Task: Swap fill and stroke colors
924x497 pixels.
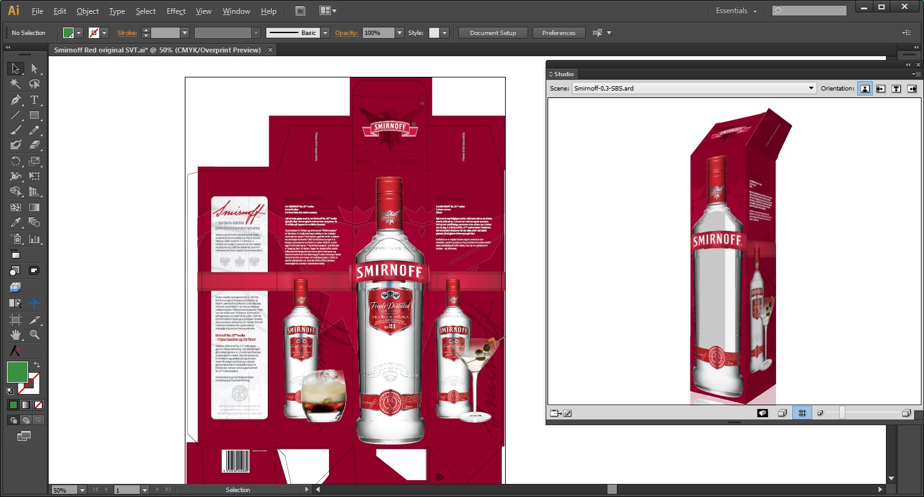Action: [36, 365]
